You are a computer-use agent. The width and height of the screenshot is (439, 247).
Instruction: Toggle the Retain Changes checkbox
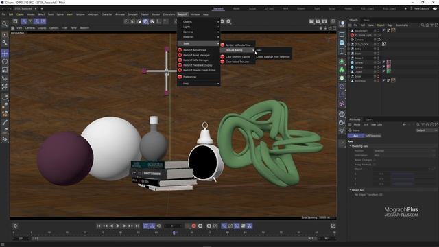point(375,160)
